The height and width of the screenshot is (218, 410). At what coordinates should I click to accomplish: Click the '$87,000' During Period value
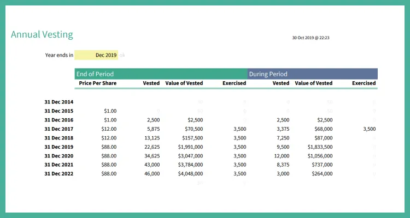click(324, 138)
